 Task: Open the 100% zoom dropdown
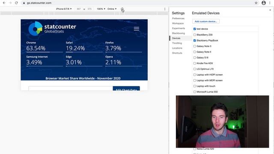click(101, 9)
